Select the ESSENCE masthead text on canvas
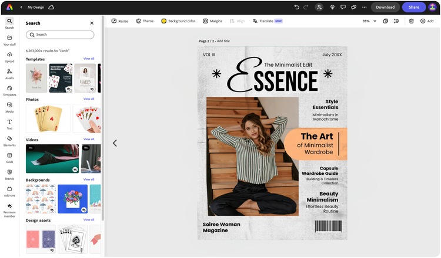Image resolution: width=441 pixels, height=258 pixels. coord(272,75)
